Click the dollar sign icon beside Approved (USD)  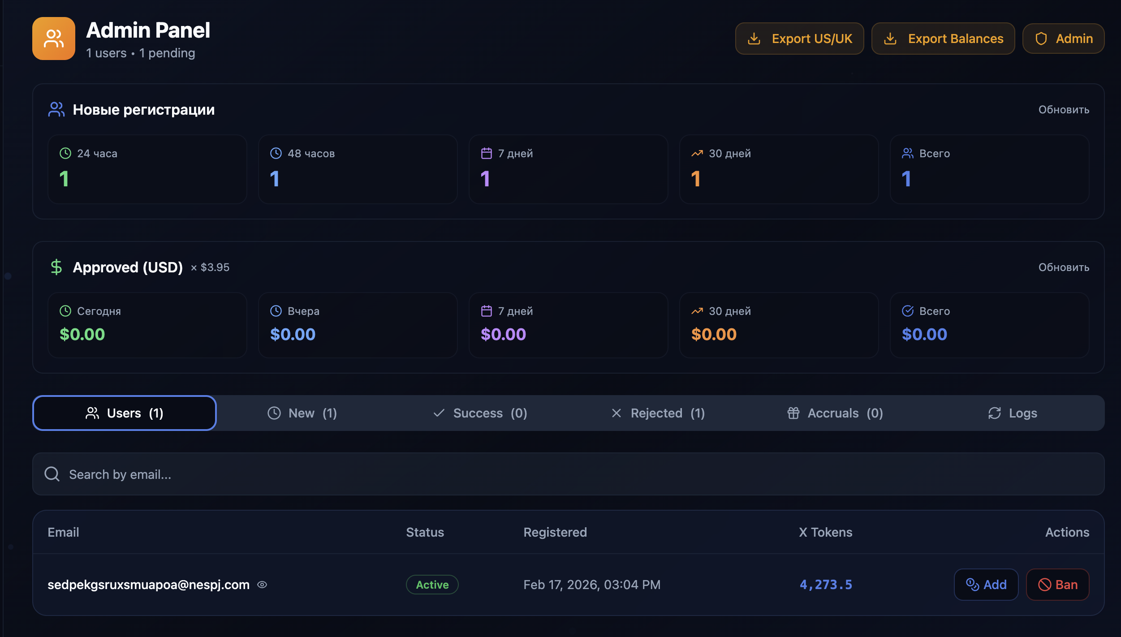coord(56,267)
